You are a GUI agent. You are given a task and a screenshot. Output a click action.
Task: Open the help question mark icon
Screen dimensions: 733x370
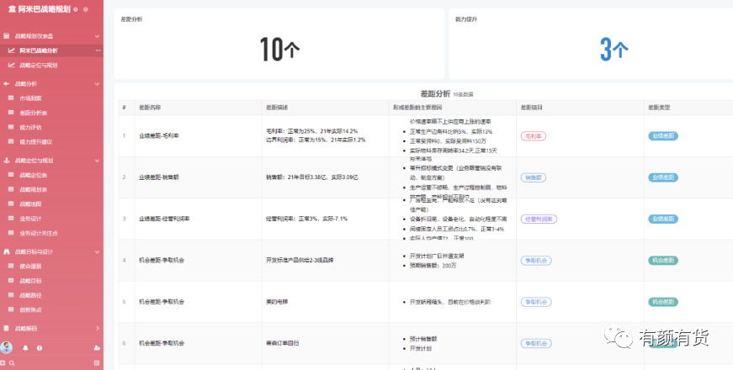point(40,347)
